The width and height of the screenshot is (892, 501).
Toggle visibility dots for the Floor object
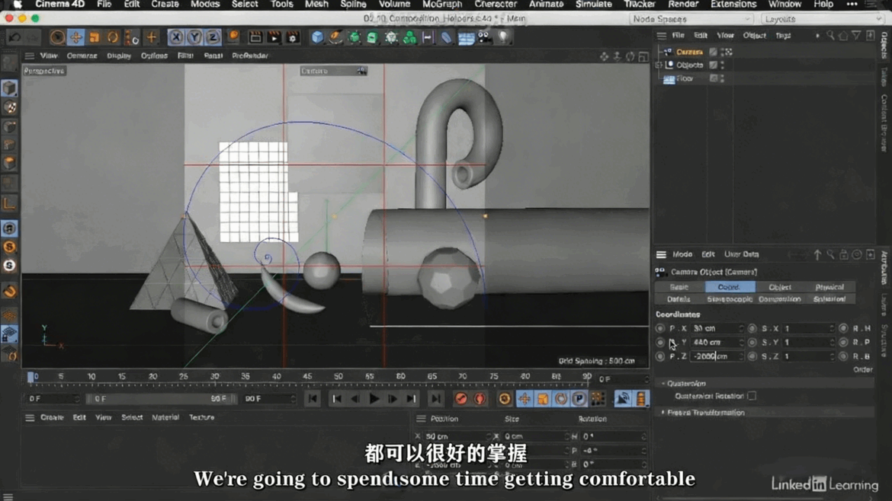[x=722, y=78]
